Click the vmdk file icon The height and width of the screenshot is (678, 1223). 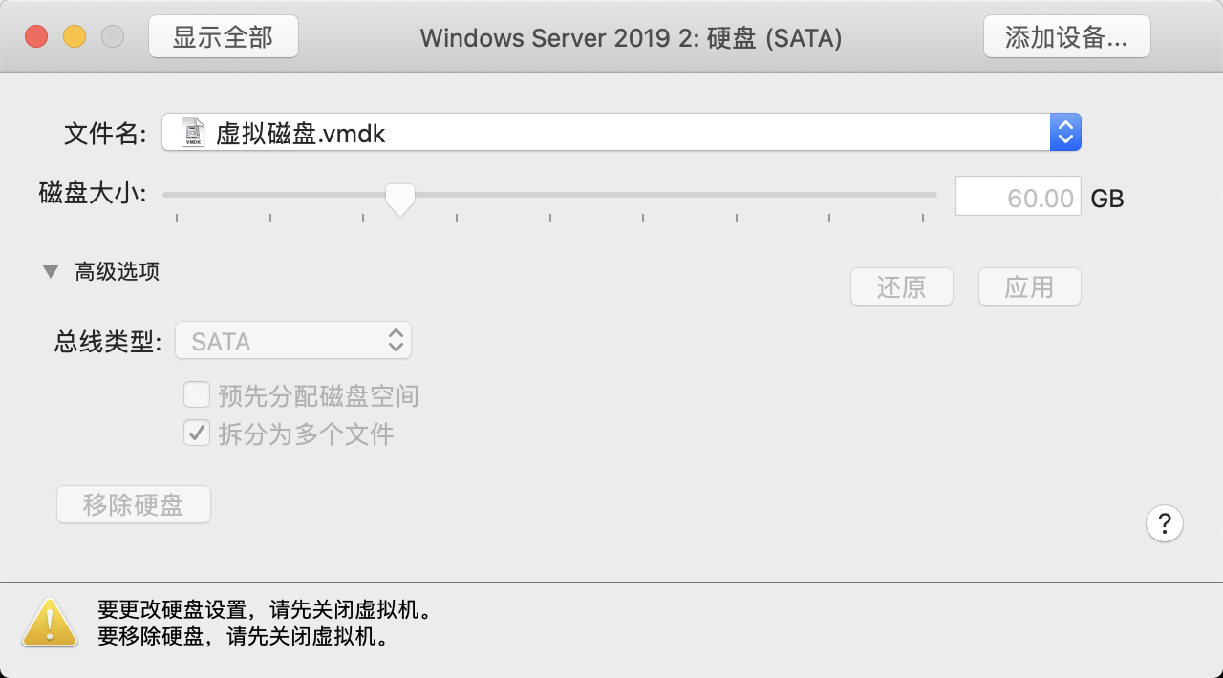(x=194, y=133)
